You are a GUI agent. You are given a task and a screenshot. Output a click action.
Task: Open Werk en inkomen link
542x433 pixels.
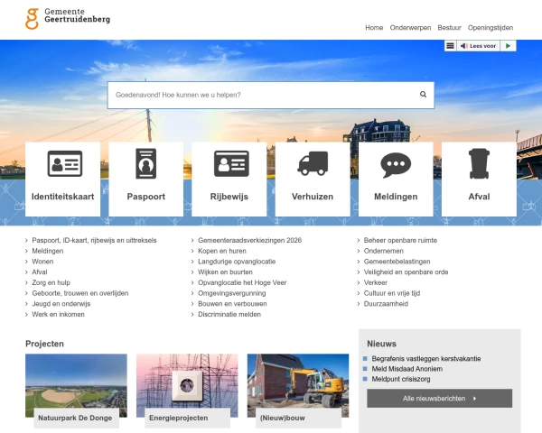click(58, 315)
